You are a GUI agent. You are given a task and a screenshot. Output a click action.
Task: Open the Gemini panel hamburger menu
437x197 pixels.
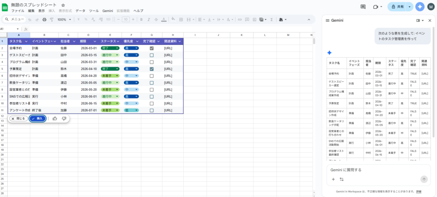pos(327,20)
